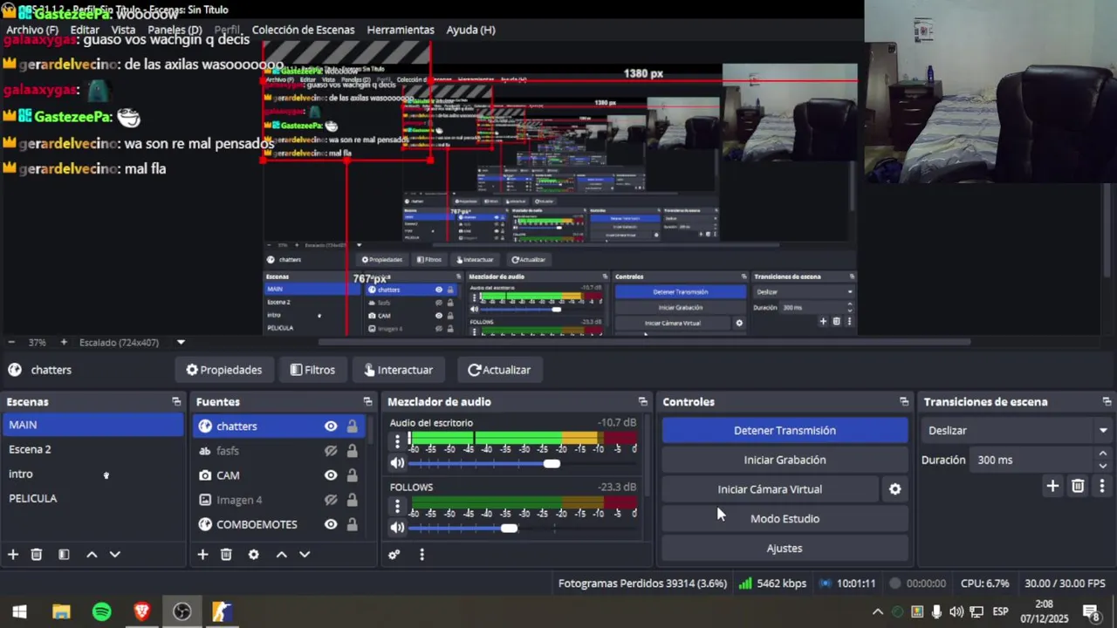The height and width of the screenshot is (628, 1117).
Task: Decrease the transition Duración with the down arrow
Action: pos(1103,466)
